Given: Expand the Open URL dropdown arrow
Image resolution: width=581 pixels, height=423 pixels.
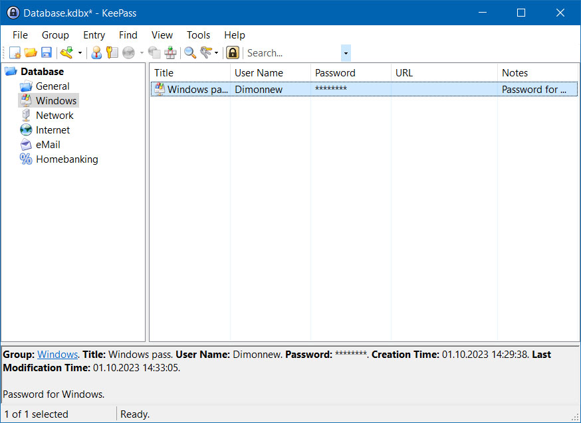Looking at the screenshot, I should click(142, 53).
